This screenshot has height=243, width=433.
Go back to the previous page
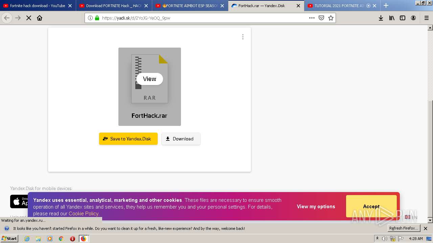coord(7,18)
